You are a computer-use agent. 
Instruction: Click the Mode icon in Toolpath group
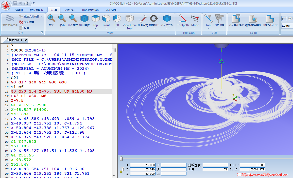(x=195, y=19)
